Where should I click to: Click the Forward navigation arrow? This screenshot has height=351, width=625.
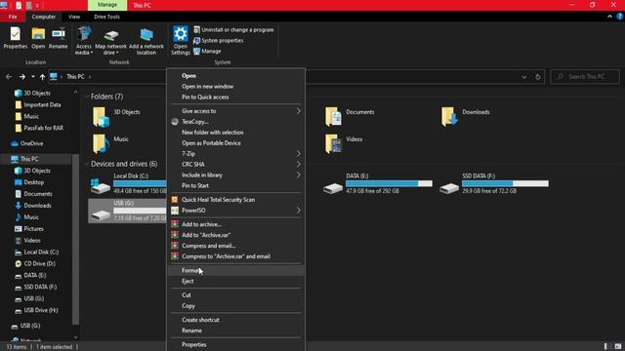21,77
